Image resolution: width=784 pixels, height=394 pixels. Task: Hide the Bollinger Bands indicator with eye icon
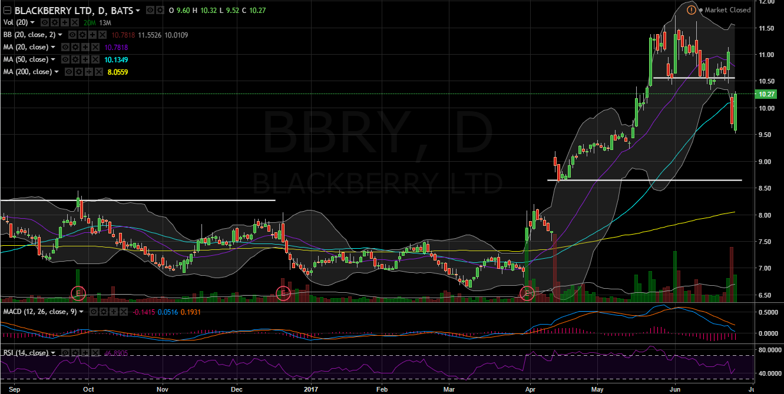[71, 35]
